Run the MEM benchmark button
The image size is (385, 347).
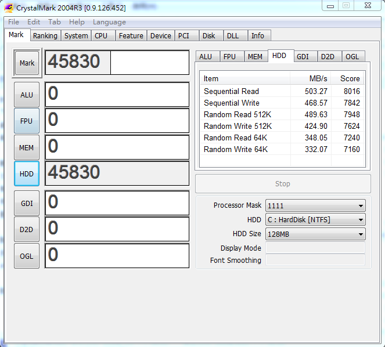[27, 148]
